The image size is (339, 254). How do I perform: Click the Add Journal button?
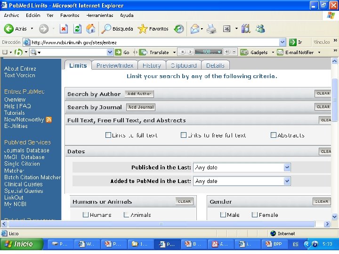141,107
